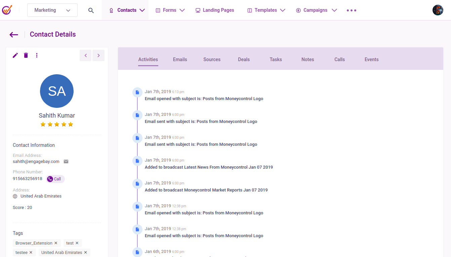This screenshot has height=257, width=451.
Task: Delete the contact via trash icon
Action: tap(26, 55)
